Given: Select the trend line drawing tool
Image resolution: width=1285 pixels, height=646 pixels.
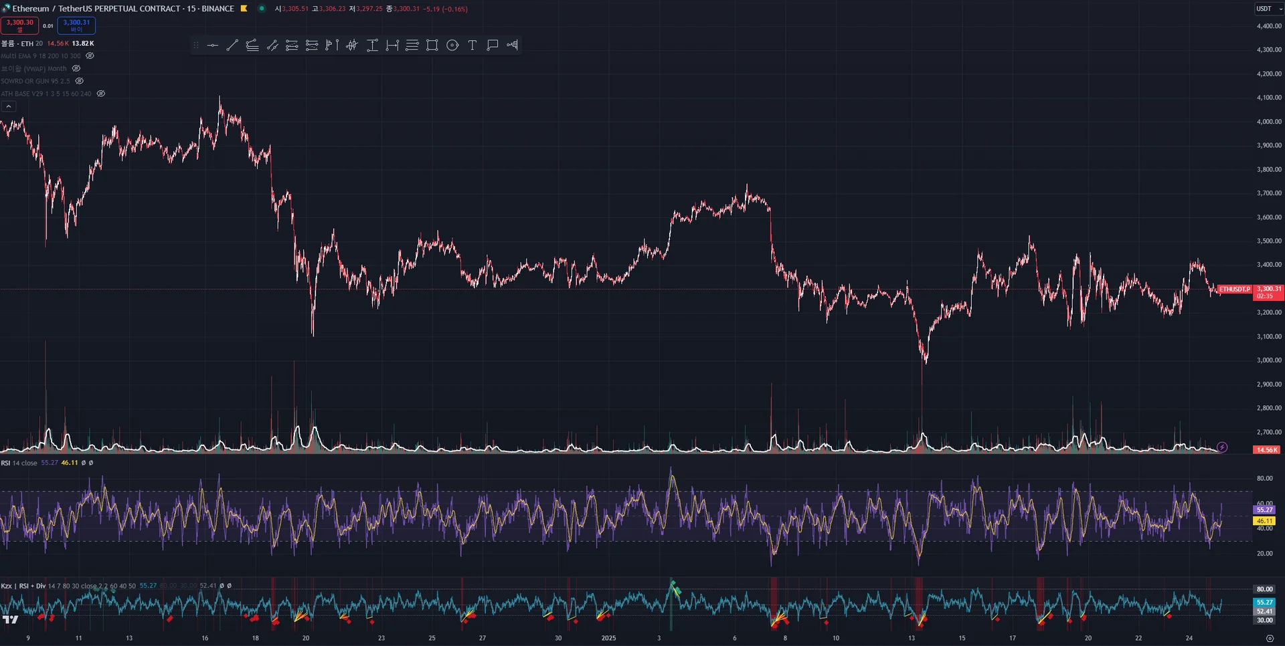Looking at the screenshot, I should pos(232,45).
